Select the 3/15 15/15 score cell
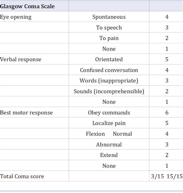Screen dimensions: 183x193 pos(167,176)
